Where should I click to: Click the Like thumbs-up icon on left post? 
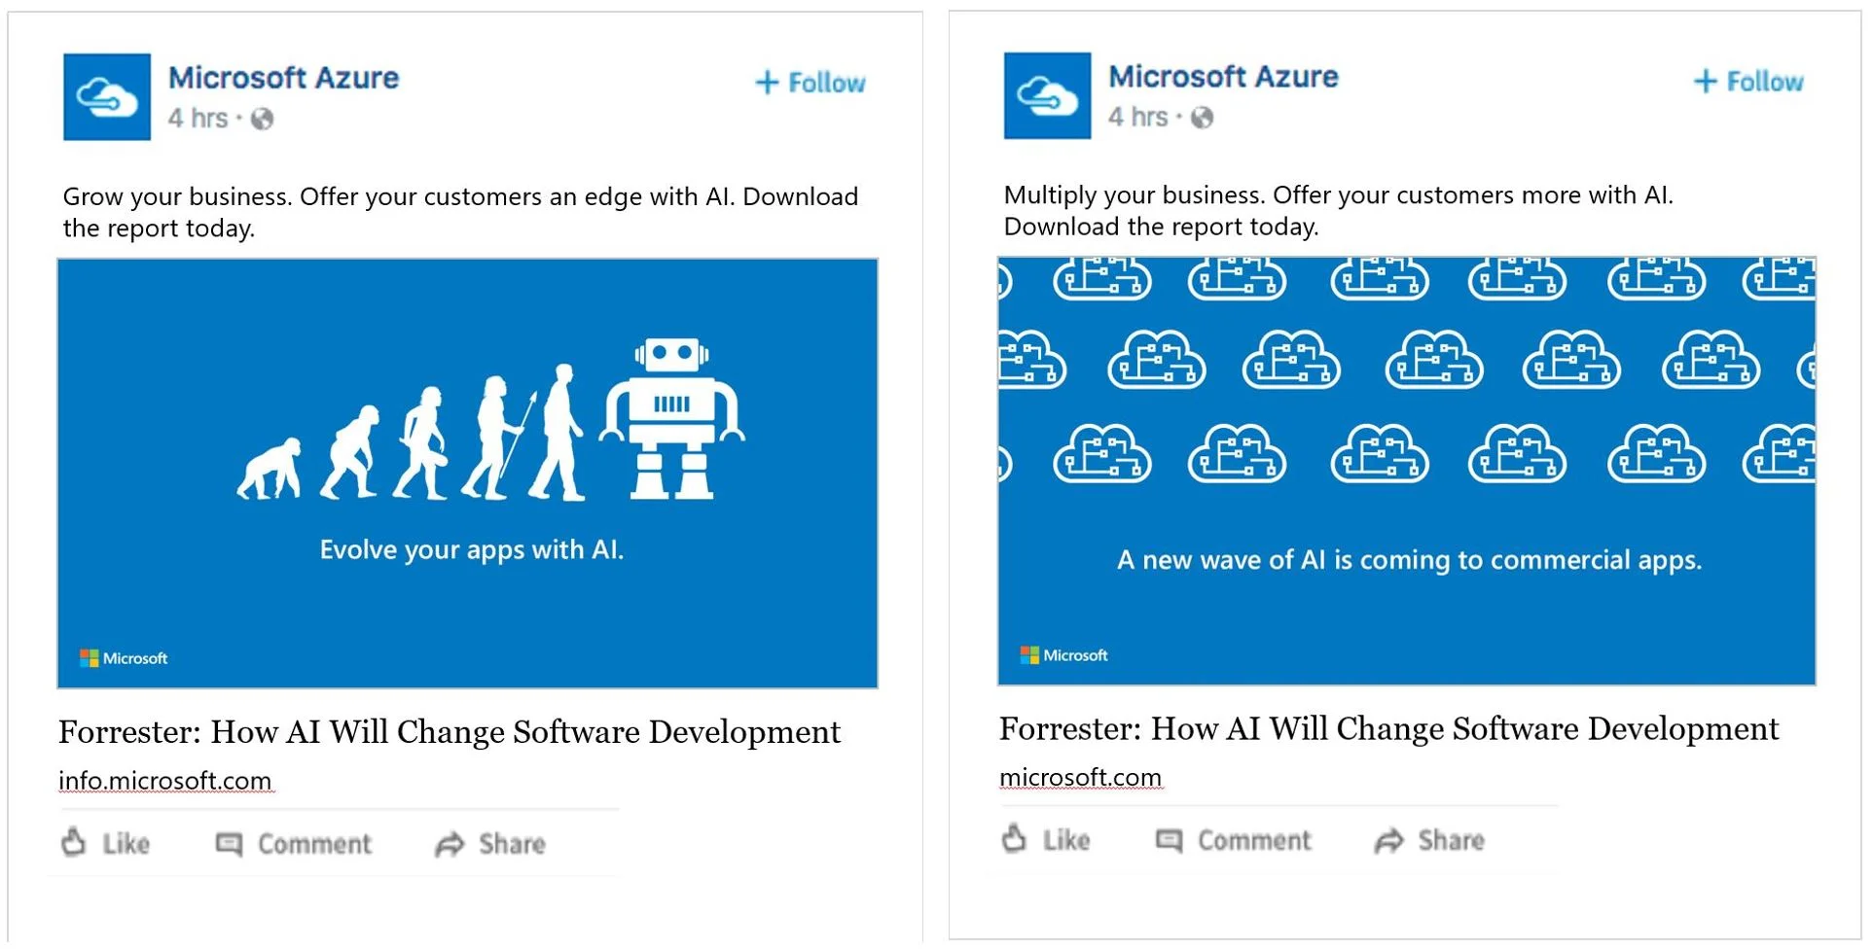coord(74,842)
